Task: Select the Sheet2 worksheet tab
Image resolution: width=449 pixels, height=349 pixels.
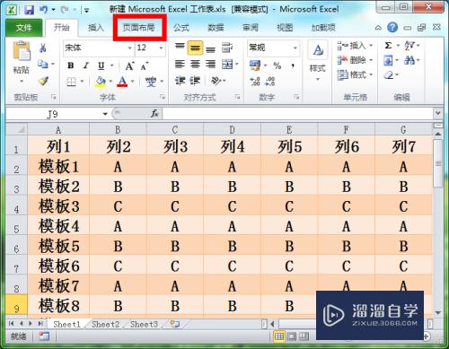Action: 105,324
